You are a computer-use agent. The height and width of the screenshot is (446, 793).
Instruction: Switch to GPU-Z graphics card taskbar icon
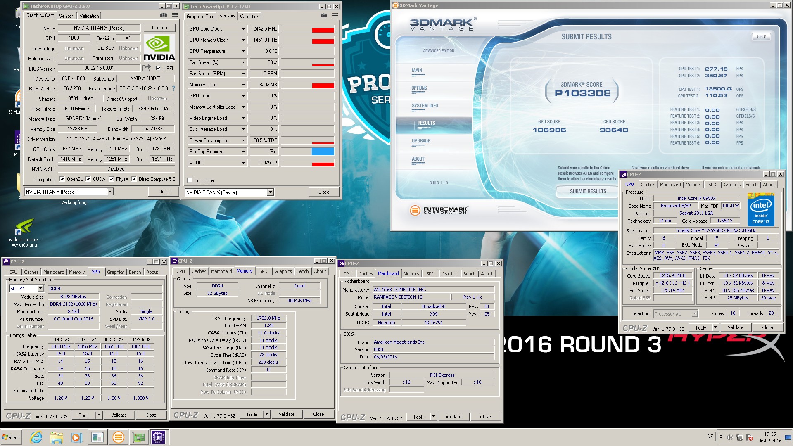138,437
